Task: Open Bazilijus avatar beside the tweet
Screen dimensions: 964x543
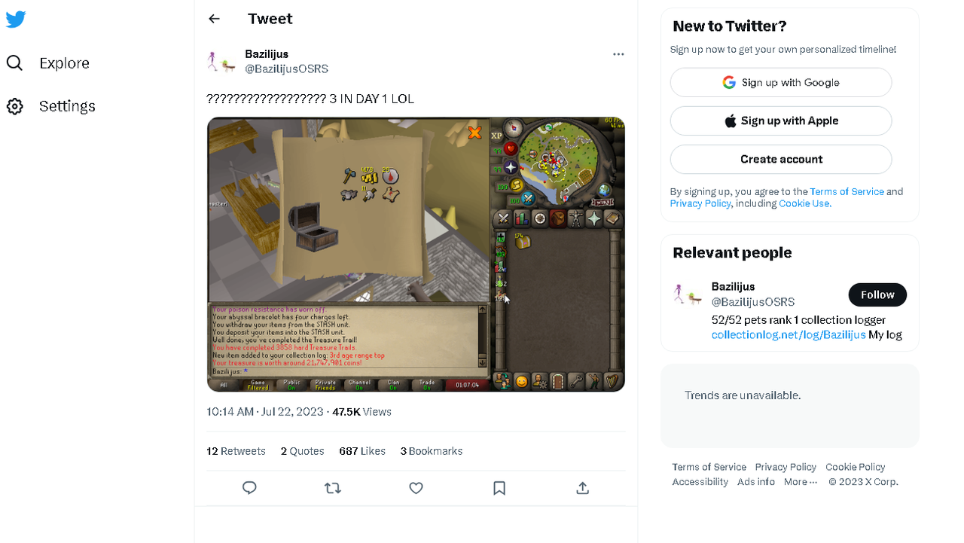Action: tap(221, 62)
